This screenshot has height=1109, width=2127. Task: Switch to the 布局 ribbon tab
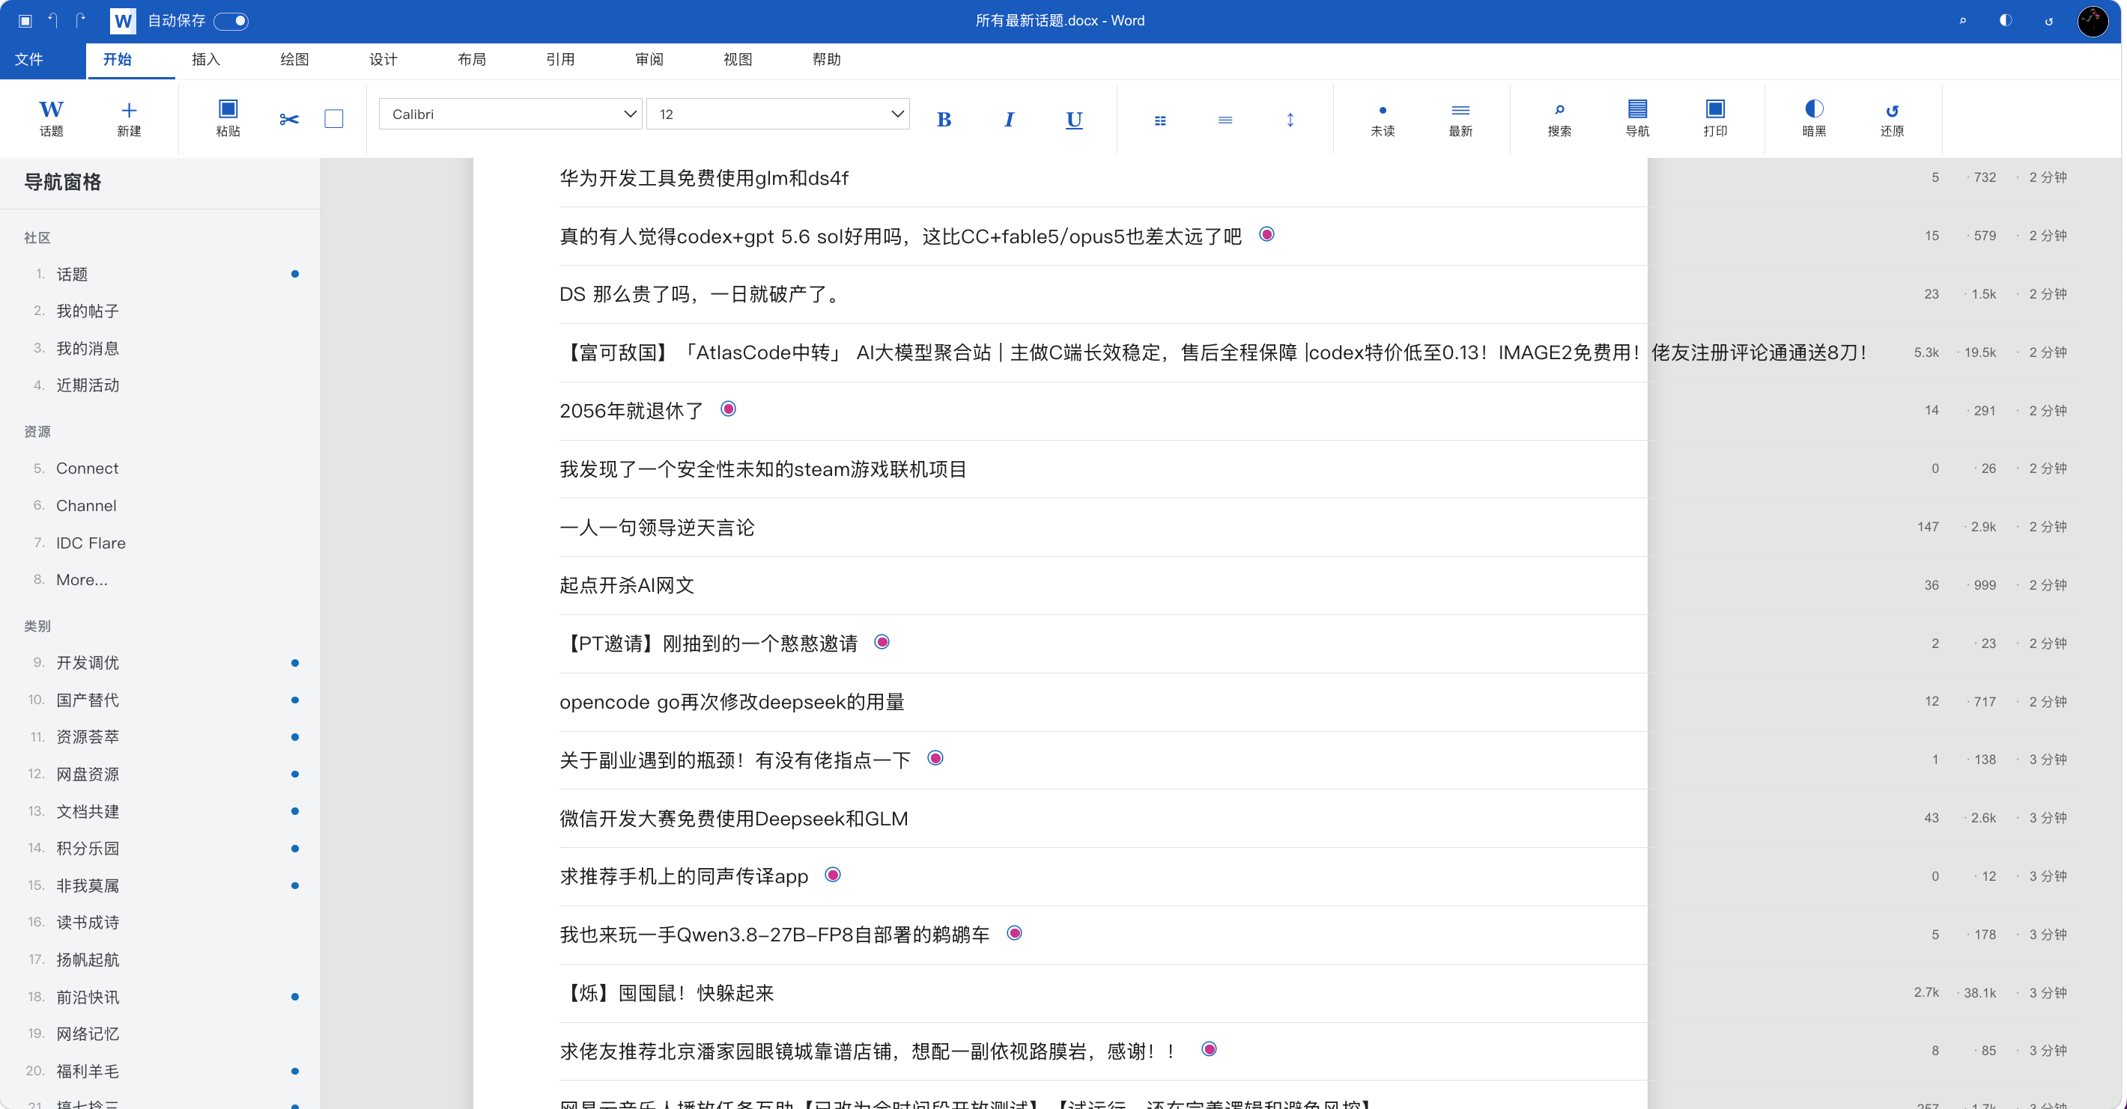[x=472, y=59]
